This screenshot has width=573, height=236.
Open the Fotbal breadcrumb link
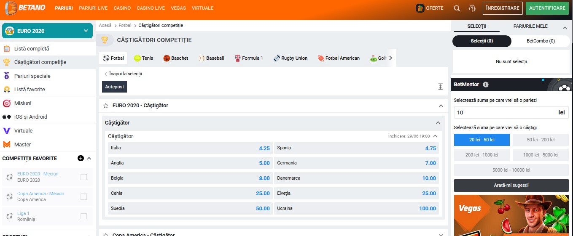click(125, 26)
